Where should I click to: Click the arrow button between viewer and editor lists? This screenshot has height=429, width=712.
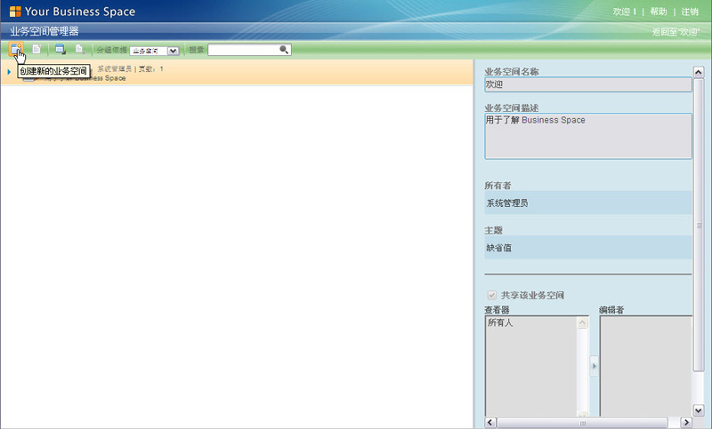point(594,366)
